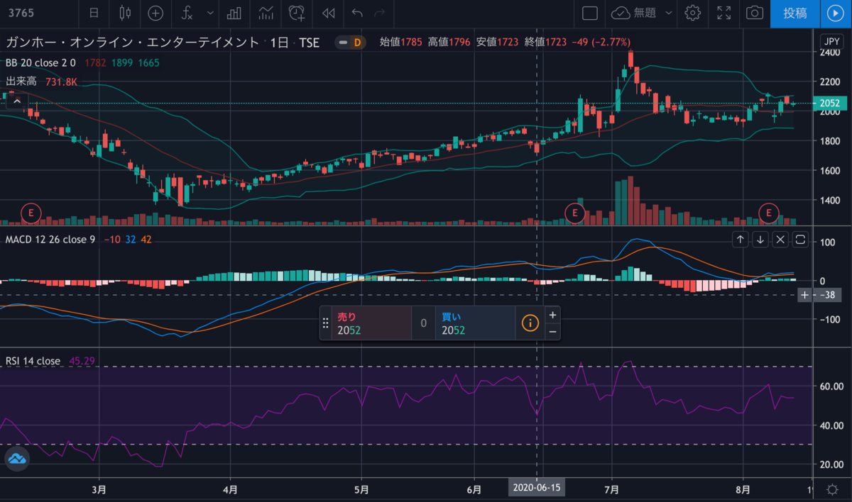Take a chart snapshot with camera icon
The width and height of the screenshot is (852, 502).
(755, 13)
